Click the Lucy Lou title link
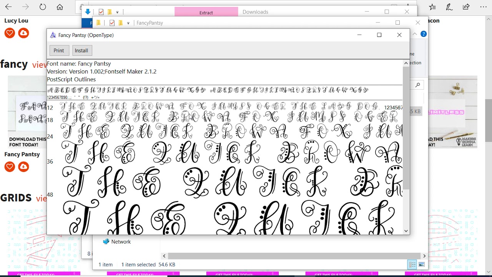 pos(16,21)
